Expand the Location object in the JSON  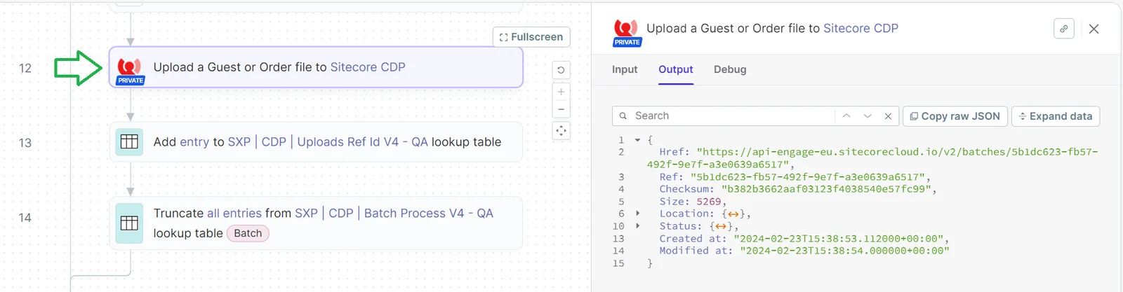tap(637, 214)
